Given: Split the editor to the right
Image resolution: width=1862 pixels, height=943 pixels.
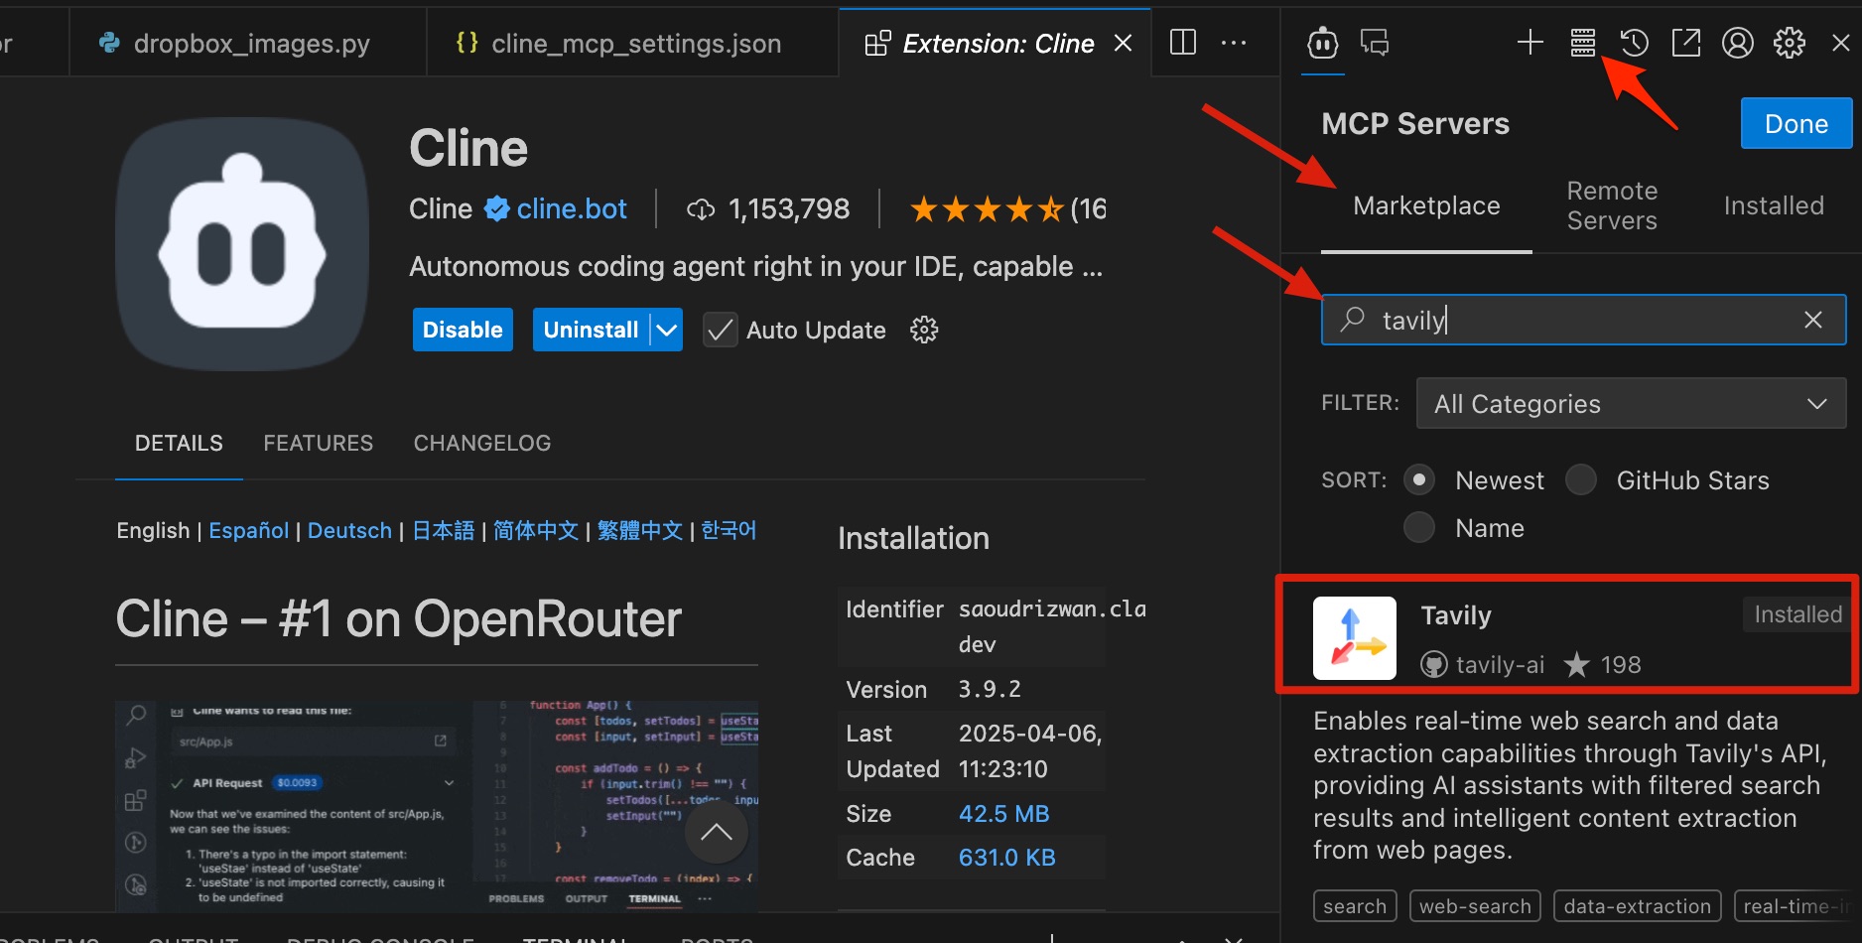Looking at the screenshot, I should [1183, 42].
